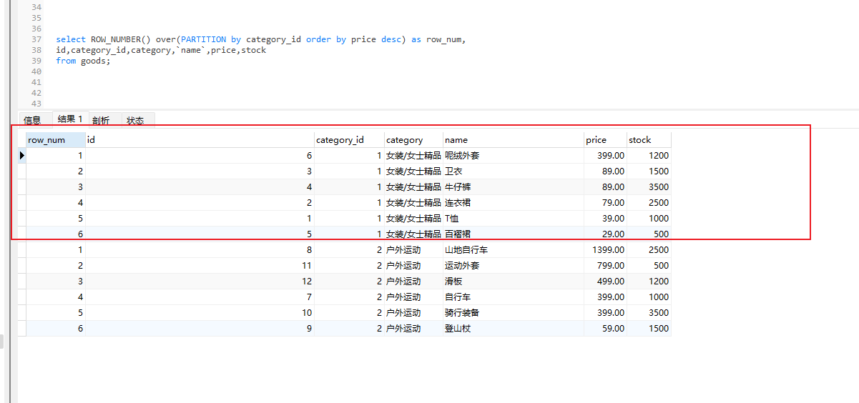Click the 399.00 price in 呢绒外套 row
859x403 pixels.
(x=605, y=156)
